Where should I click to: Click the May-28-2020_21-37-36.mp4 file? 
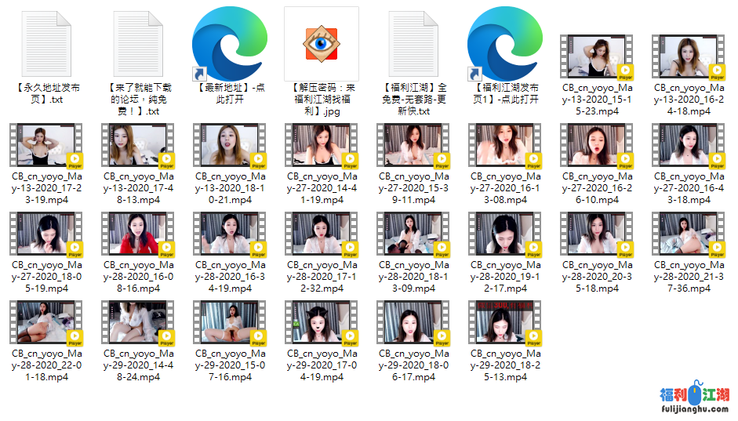click(x=689, y=234)
